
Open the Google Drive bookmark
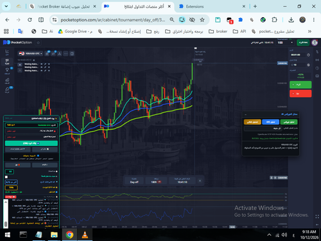point(75,31)
